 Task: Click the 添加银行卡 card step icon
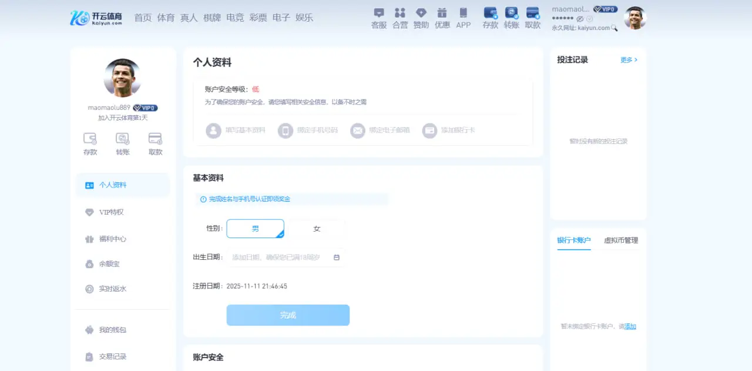pos(430,130)
